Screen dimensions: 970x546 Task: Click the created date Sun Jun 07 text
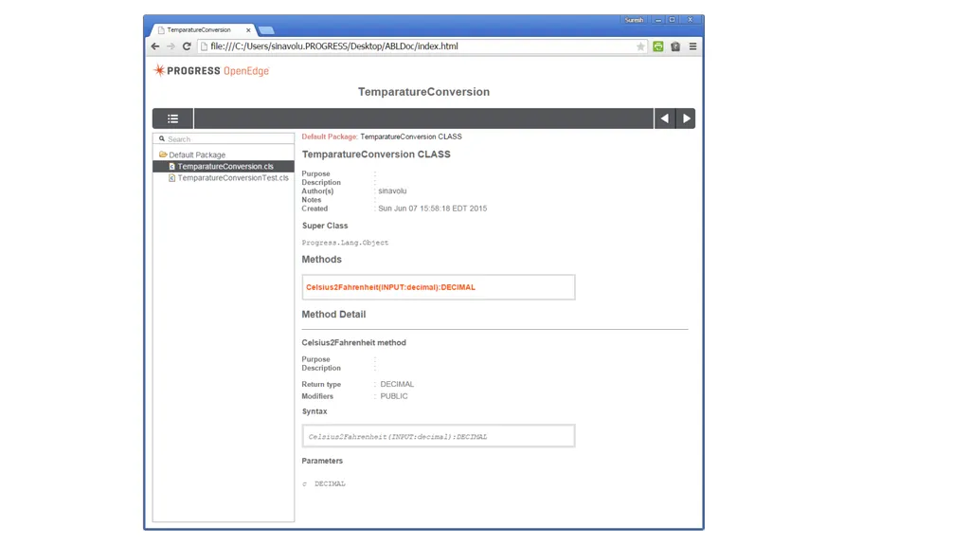pyautogui.click(x=432, y=209)
